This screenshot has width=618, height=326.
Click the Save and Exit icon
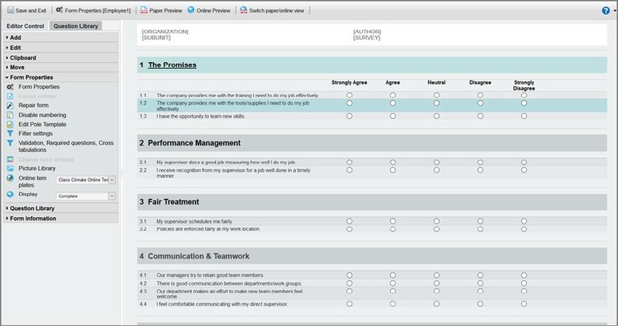[x=11, y=10]
